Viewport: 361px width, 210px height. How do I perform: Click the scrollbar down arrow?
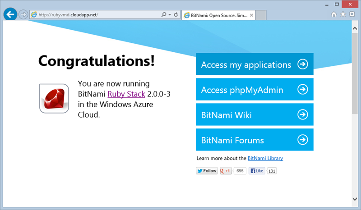[355, 199]
